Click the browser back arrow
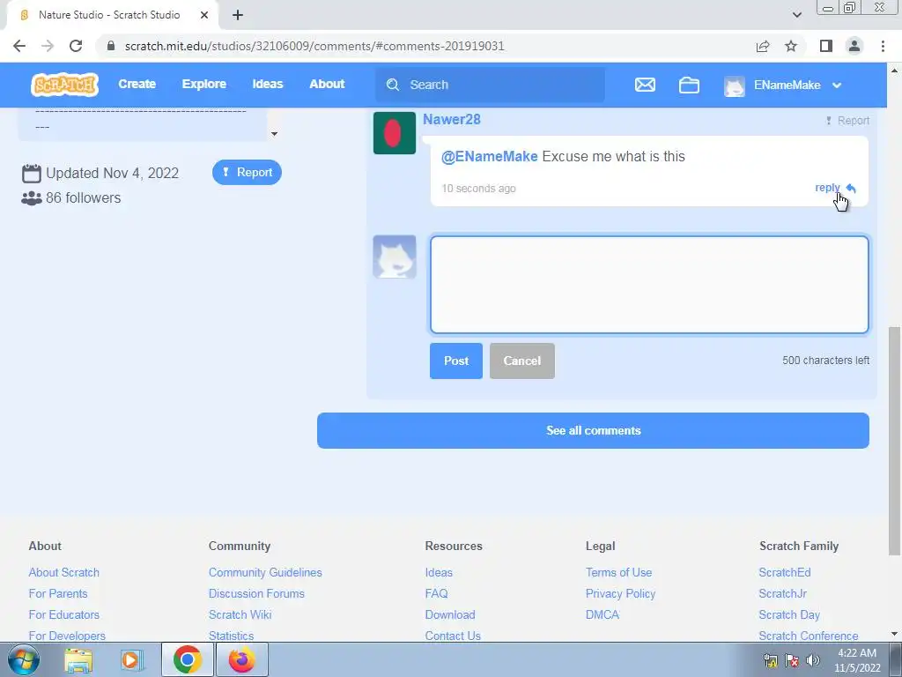 click(19, 46)
